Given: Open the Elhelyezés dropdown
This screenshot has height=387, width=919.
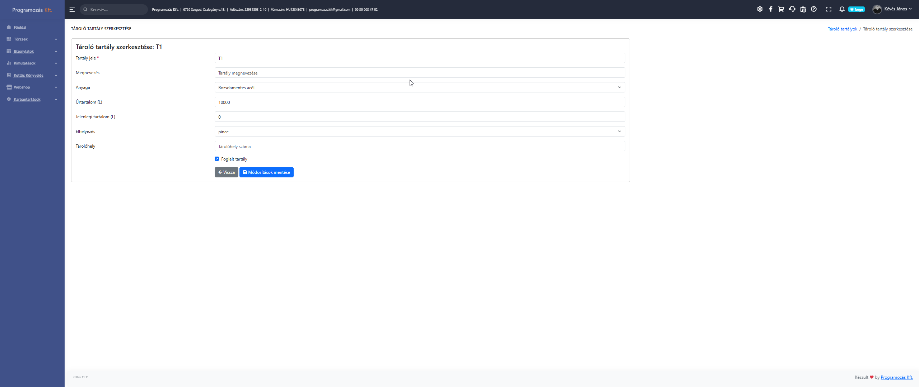Looking at the screenshot, I should click(420, 132).
